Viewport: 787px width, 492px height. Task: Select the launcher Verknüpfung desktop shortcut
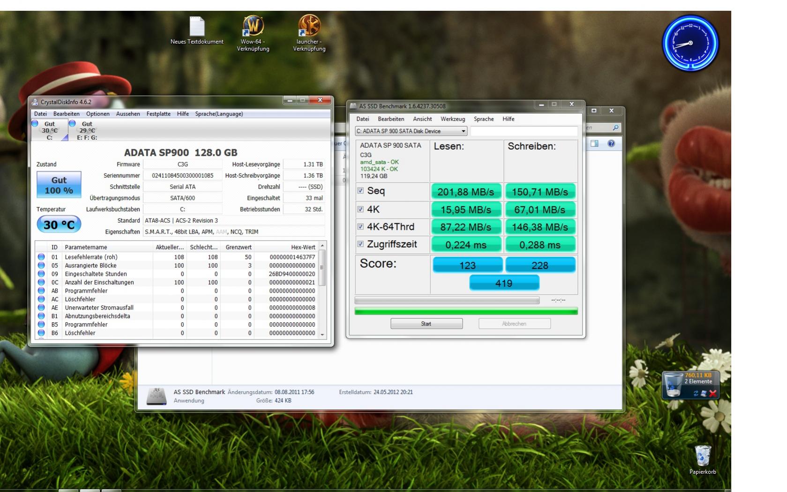click(x=309, y=33)
